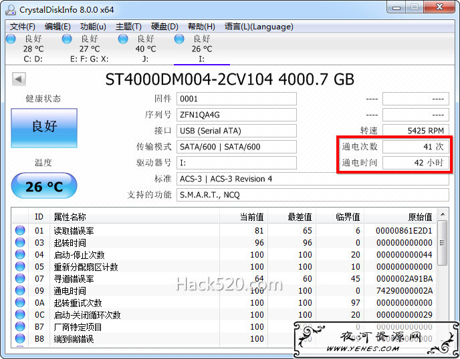Click the 40 °C temperature for J:

146,49
